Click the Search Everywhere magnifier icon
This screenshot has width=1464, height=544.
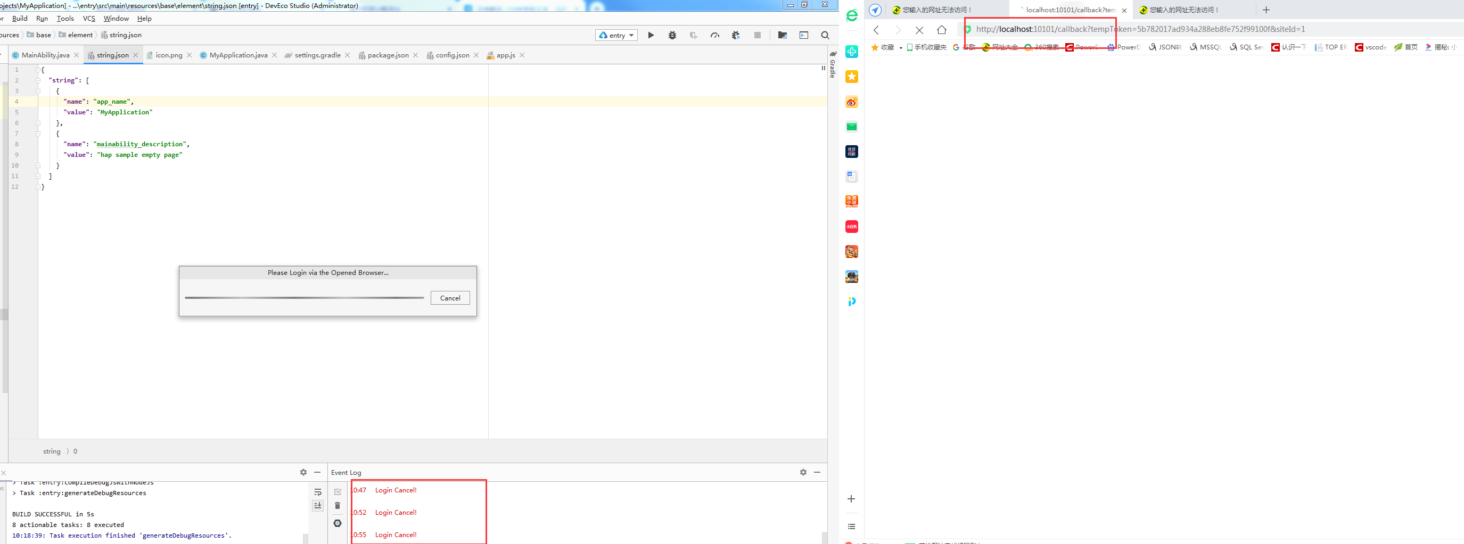[x=825, y=35]
